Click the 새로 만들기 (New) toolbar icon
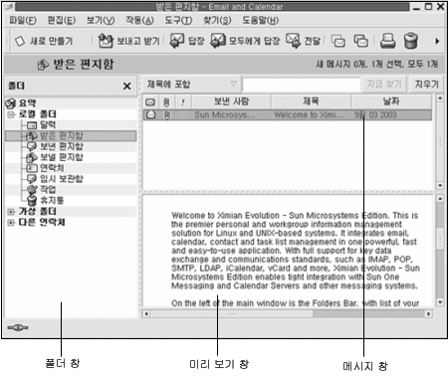448x379 pixels. point(20,41)
